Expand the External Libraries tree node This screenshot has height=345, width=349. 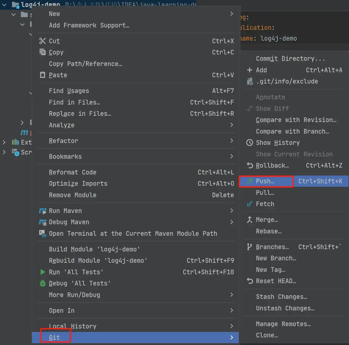(x=4, y=142)
